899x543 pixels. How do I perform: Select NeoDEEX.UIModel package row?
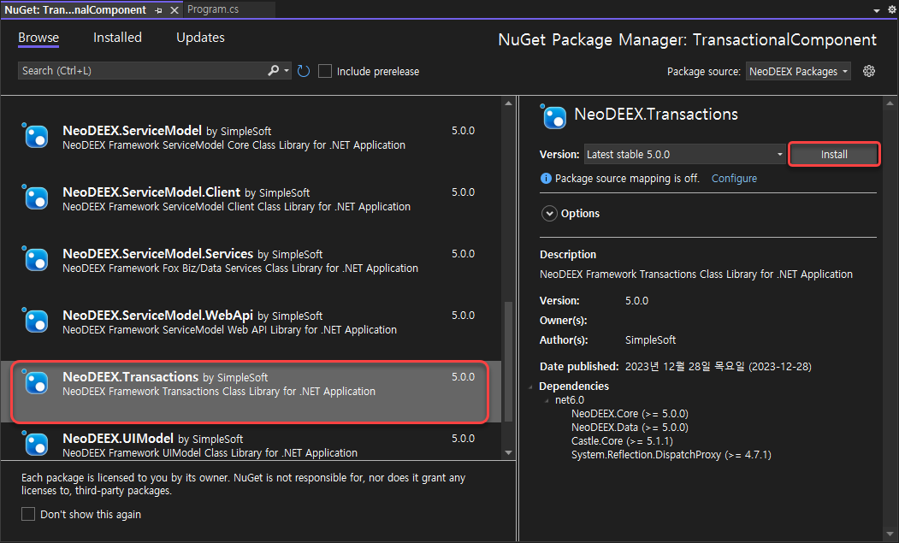251,442
